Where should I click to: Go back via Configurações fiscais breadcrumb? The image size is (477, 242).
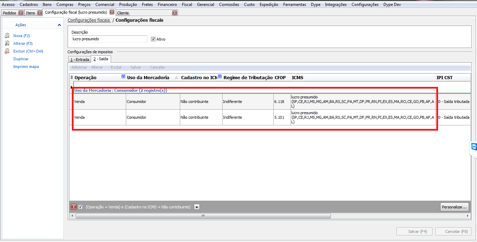coord(89,20)
